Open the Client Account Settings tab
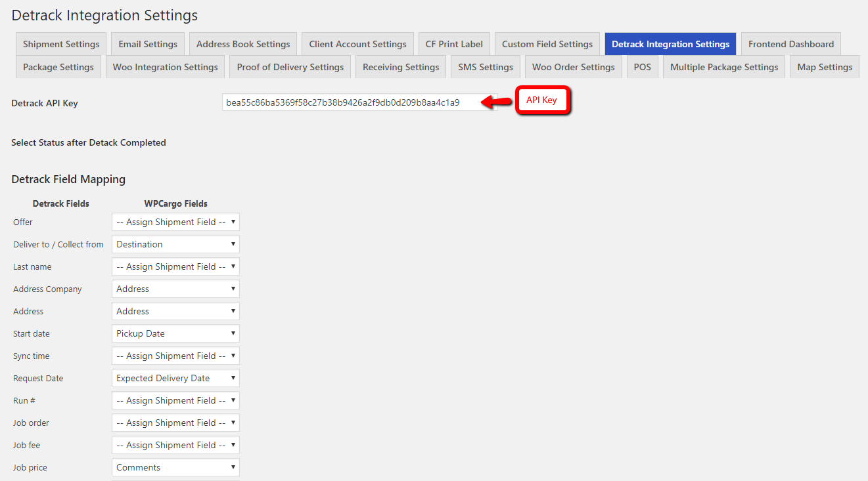This screenshot has height=481, width=868. point(358,44)
